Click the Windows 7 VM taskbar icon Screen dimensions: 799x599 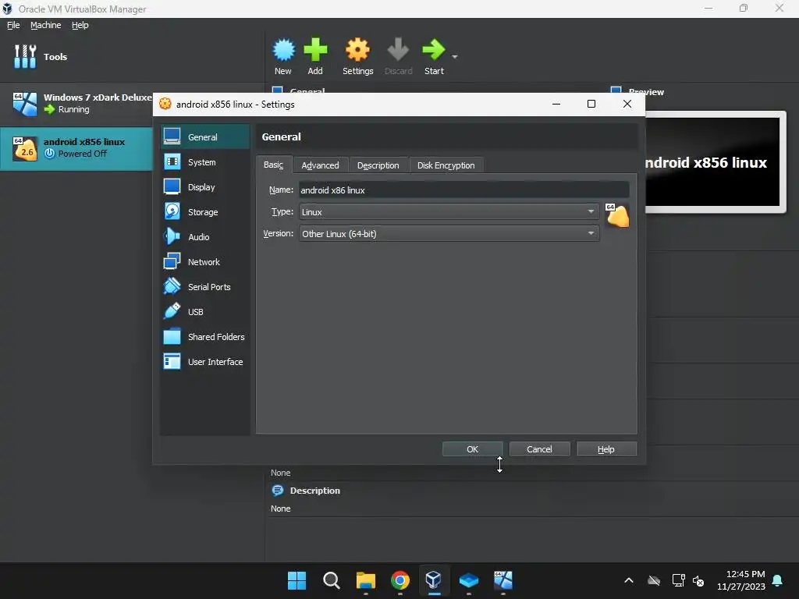point(503,580)
